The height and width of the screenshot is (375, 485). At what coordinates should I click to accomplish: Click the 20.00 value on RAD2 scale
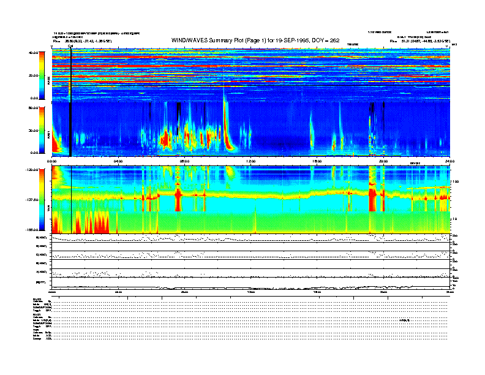pyautogui.click(x=33, y=75)
